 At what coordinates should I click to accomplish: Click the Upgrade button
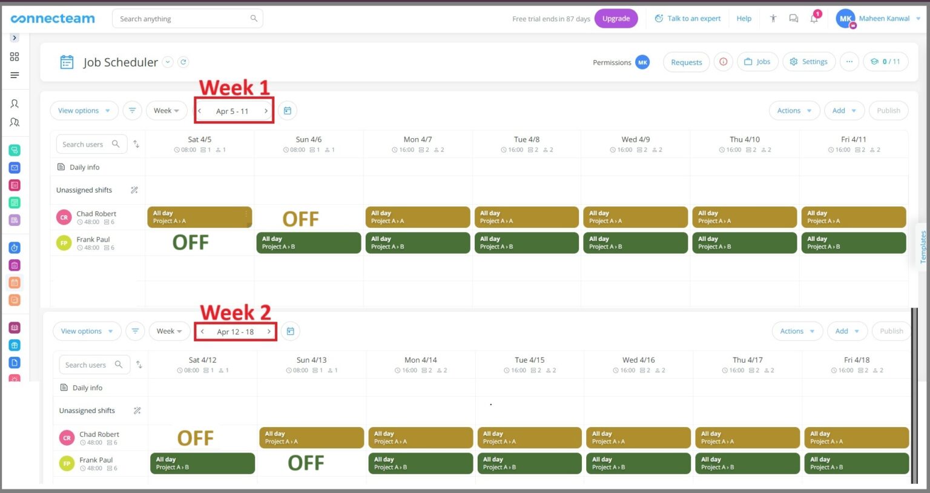[x=616, y=18]
